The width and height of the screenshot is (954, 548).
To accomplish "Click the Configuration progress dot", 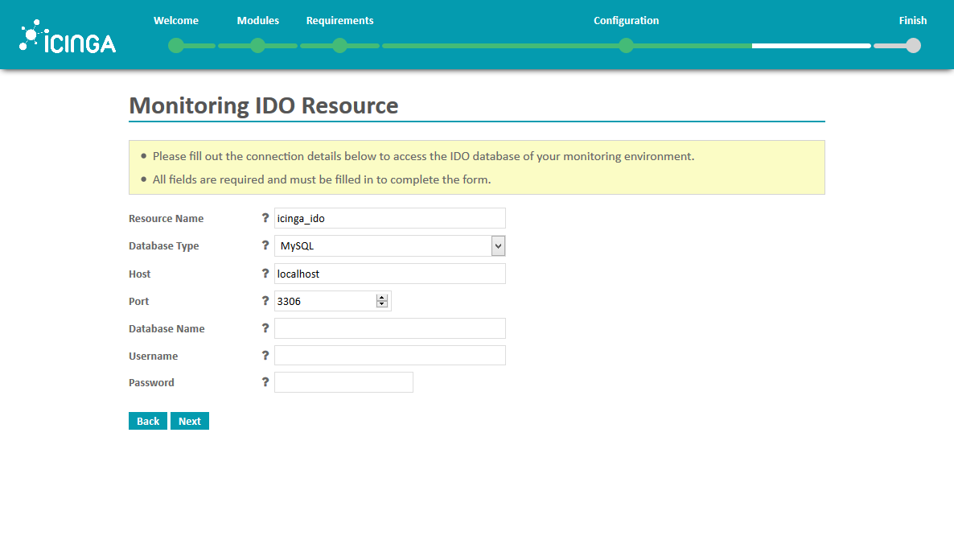I will [x=626, y=46].
